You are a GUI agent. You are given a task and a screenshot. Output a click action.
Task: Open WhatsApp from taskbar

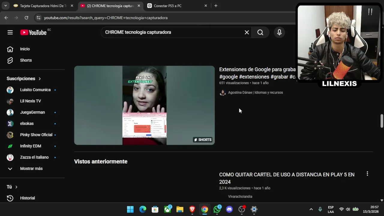click(x=217, y=209)
